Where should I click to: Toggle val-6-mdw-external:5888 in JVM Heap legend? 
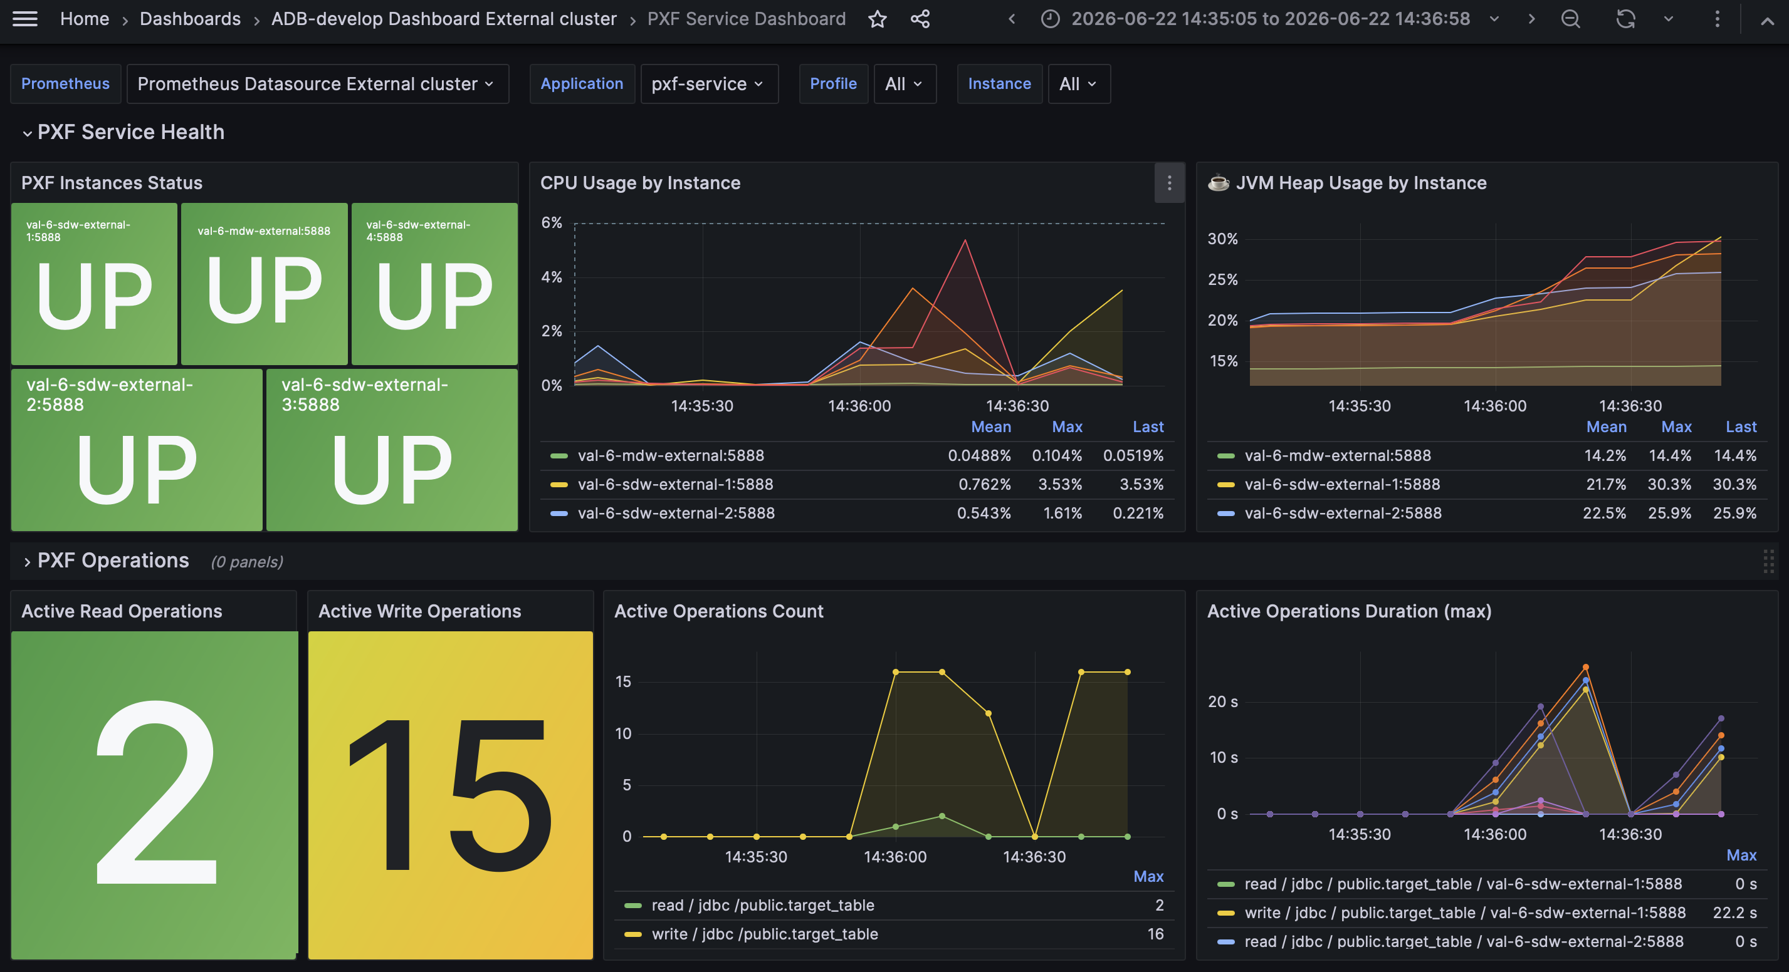click(x=1338, y=456)
